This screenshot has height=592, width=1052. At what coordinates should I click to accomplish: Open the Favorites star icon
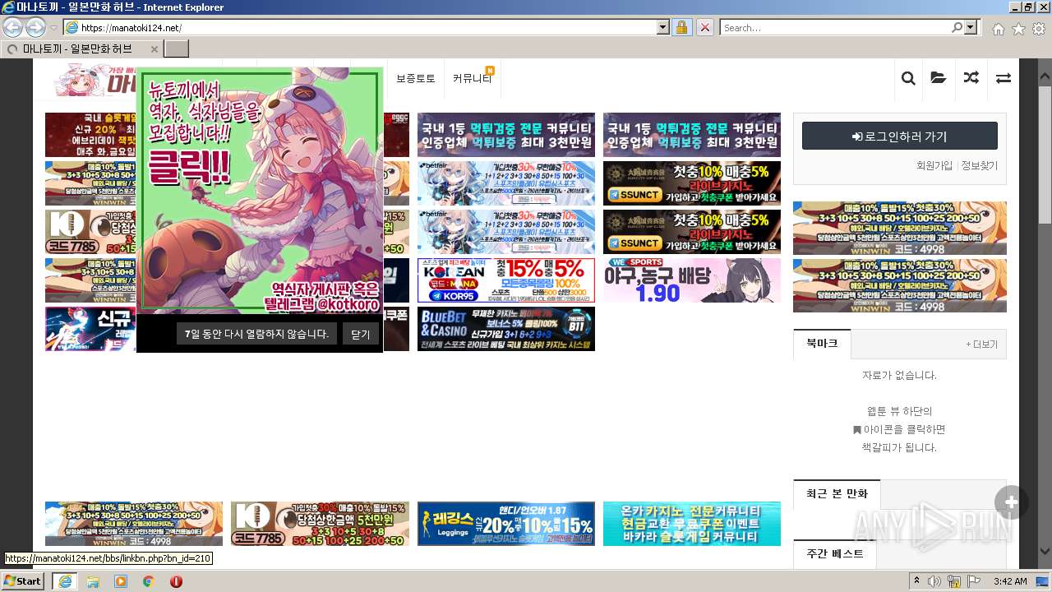coord(1018,28)
